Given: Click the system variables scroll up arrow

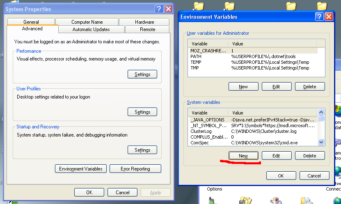Looking at the screenshot, I should click(x=321, y=112).
